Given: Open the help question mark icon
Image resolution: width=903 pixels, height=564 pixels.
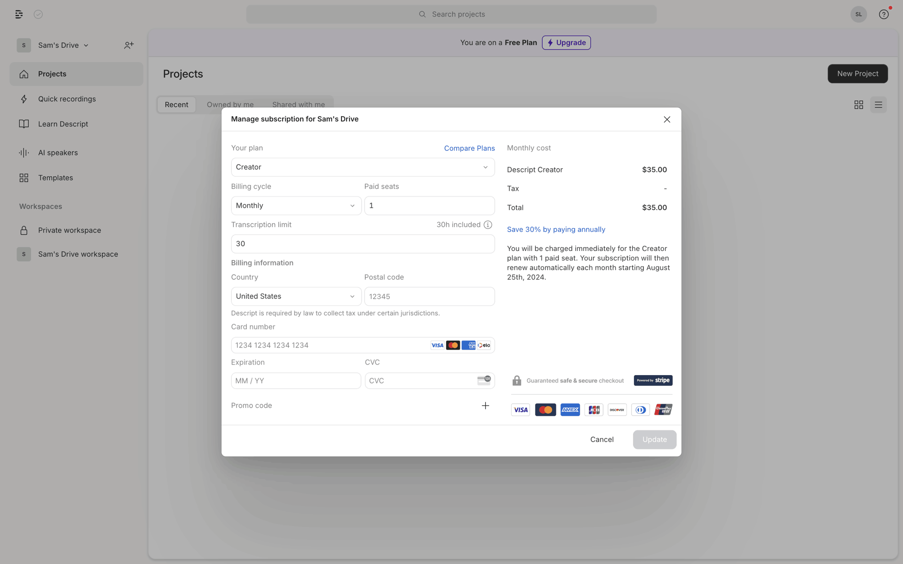Looking at the screenshot, I should coord(884,15).
